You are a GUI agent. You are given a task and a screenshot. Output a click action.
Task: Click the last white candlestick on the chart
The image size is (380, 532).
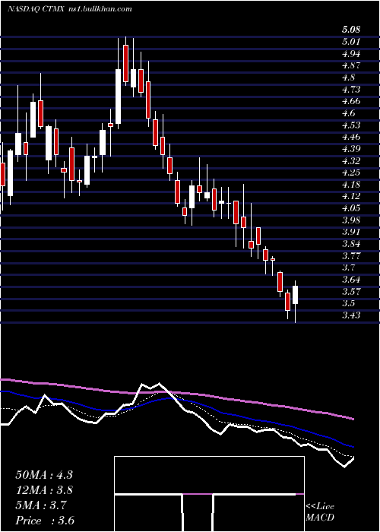tap(295, 295)
